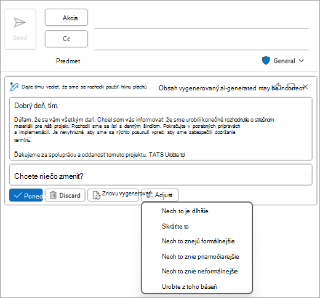The height and width of the screenshot is (298, 320).
Task: Click the 'Chcete niečo zmeniť?' input field
Action: [161, 174]
